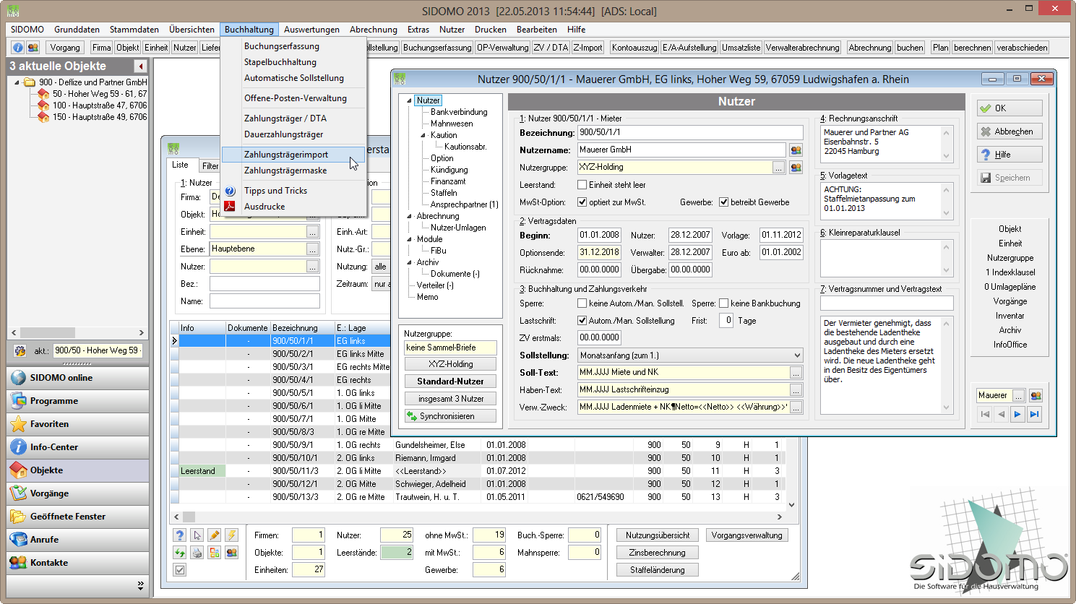1076x604 pixels.
Task: Click people icon next to Nutzername field
Action: pyautogui.click(x=796, y=150)
